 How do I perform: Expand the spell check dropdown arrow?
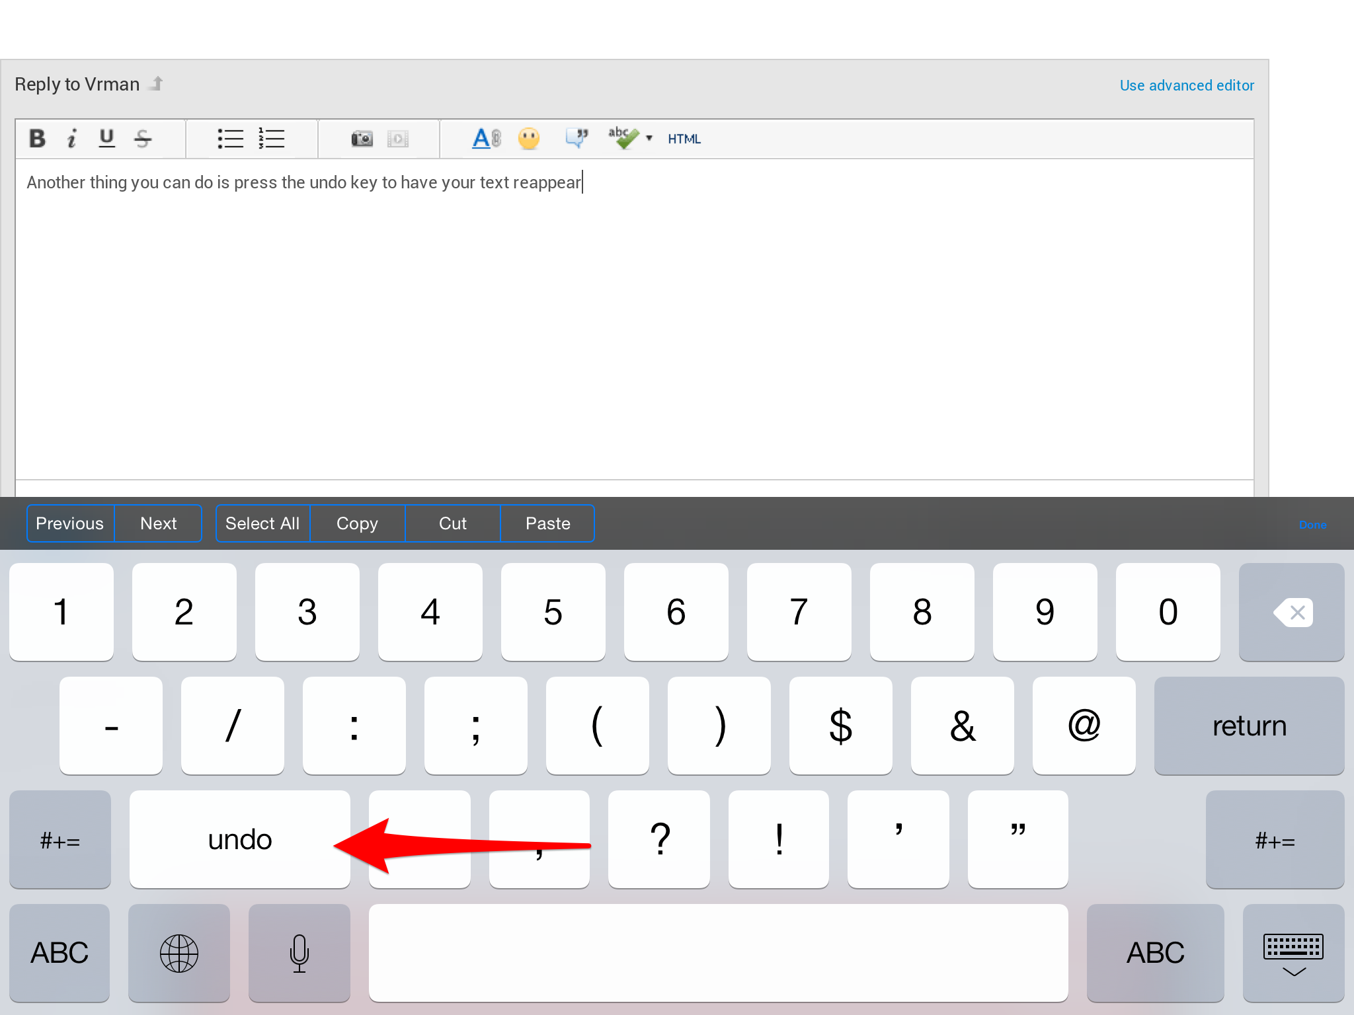click(649, 138)
